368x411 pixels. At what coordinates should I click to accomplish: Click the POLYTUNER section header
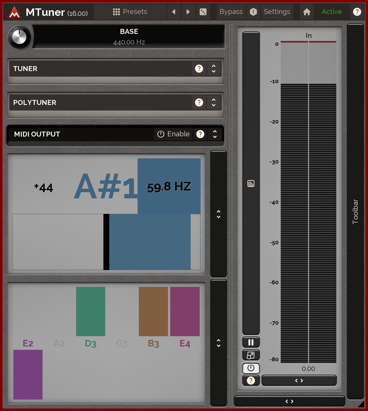point(115,102)
